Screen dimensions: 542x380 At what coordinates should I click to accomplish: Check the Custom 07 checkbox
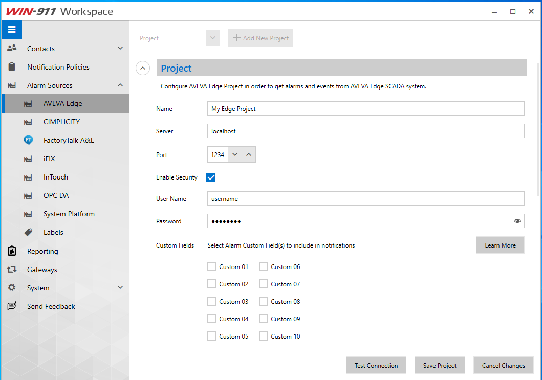point(264,284)
